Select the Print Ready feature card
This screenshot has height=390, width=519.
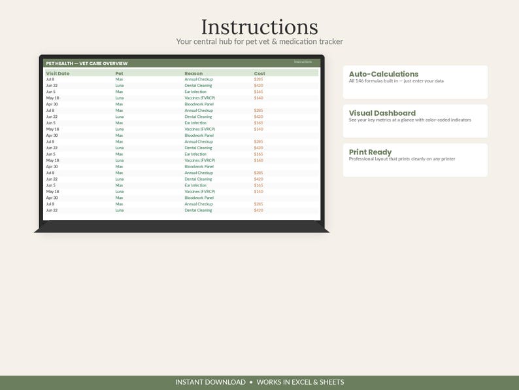(x=415, y=160)
